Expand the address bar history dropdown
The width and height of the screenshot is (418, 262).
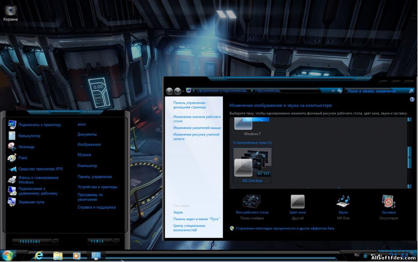(333, 90)
